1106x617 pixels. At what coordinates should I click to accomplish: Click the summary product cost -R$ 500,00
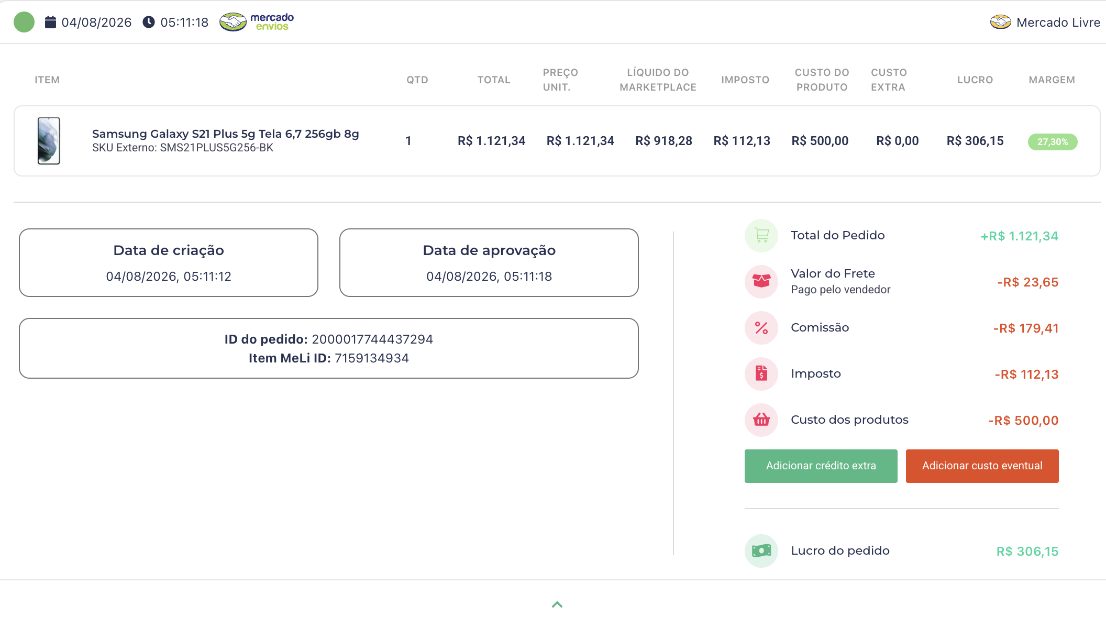click(x=1023, y=421)
